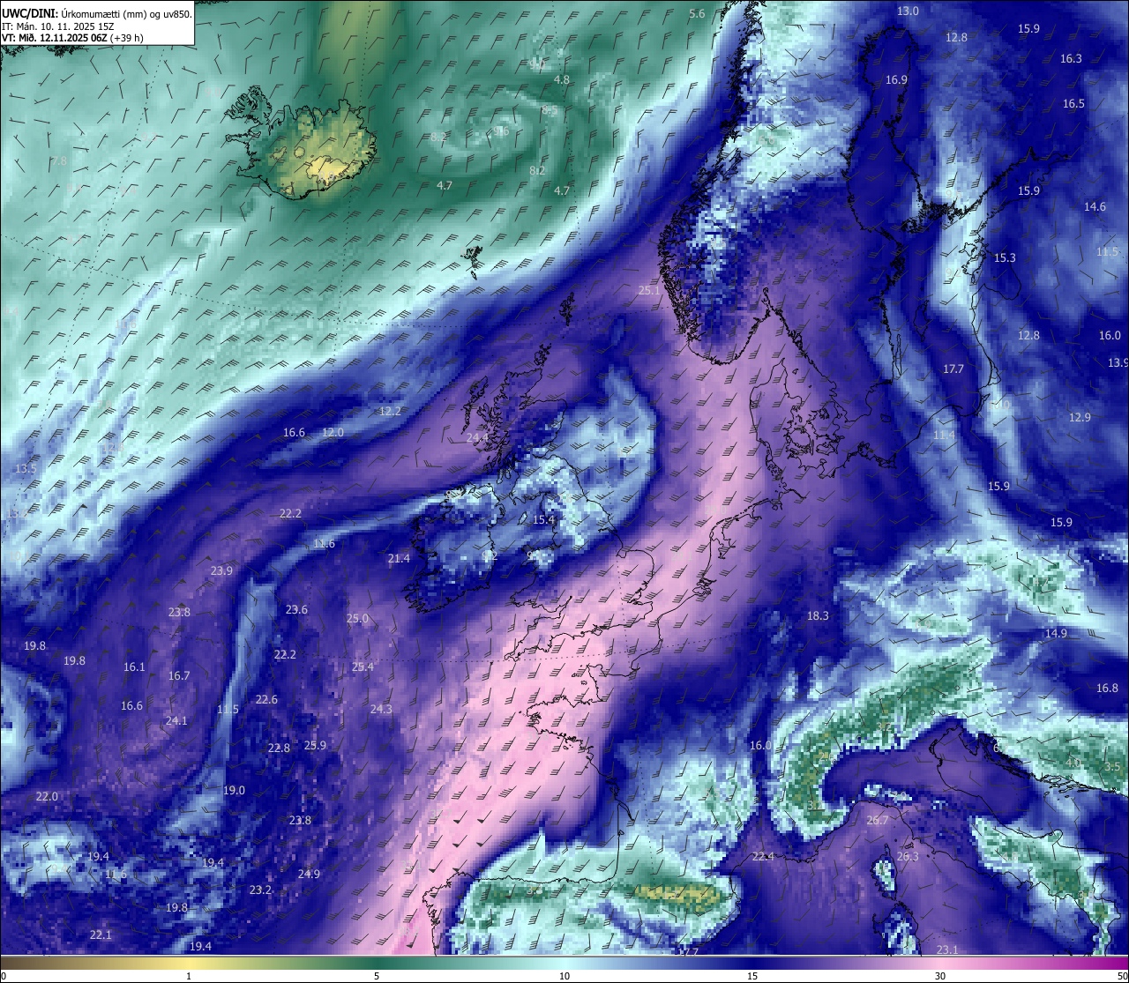Screen dimensions: 1129x983
Task: Click the 24.1 value label
Action: 176,720
